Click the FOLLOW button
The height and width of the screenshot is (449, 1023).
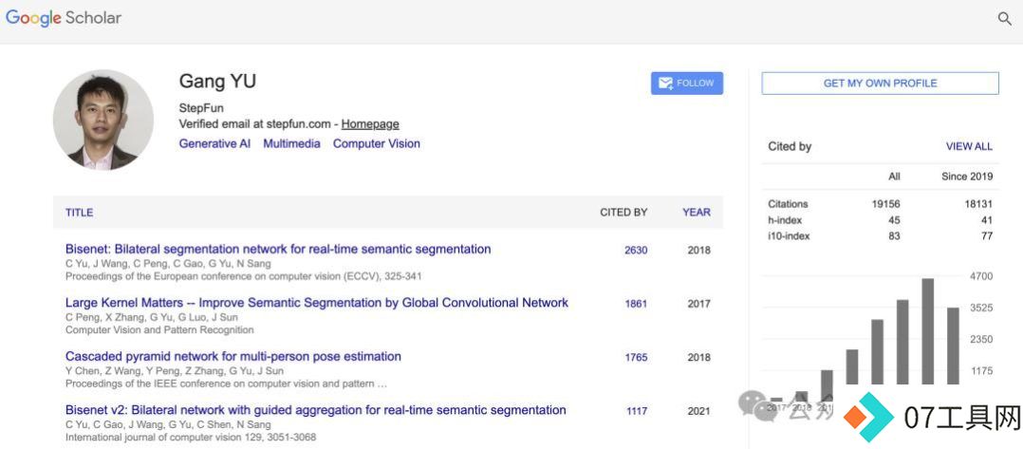point(687,84)
